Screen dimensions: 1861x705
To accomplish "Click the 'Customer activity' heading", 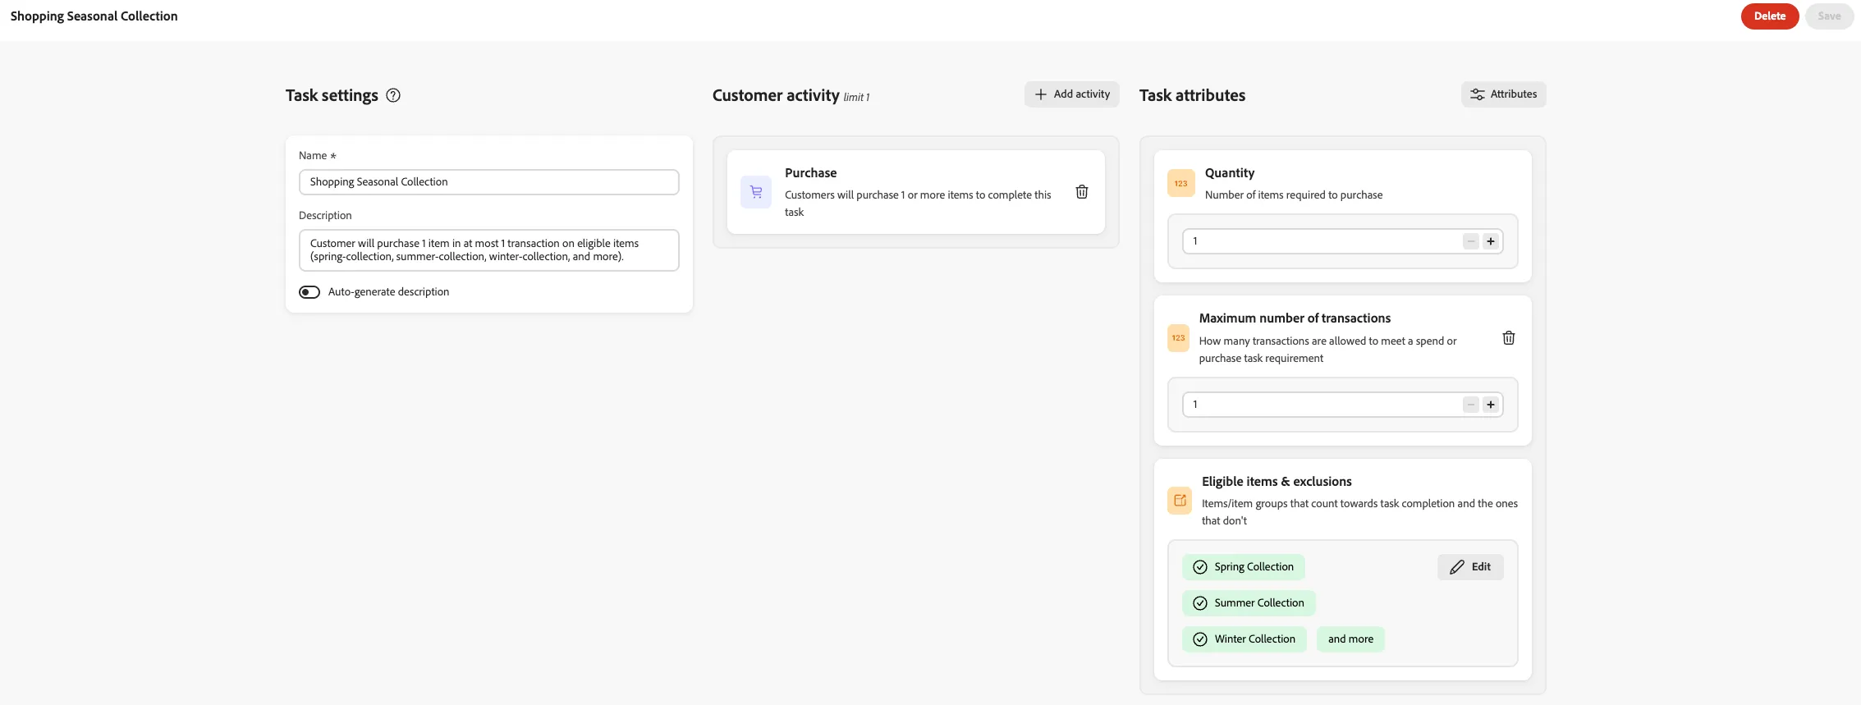I will [776, 95].
